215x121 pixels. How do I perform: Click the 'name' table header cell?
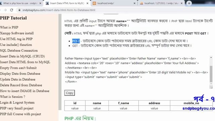click(97, 103)
